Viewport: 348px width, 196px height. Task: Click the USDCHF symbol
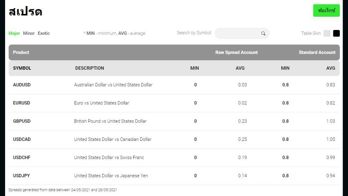pos(22,158)
